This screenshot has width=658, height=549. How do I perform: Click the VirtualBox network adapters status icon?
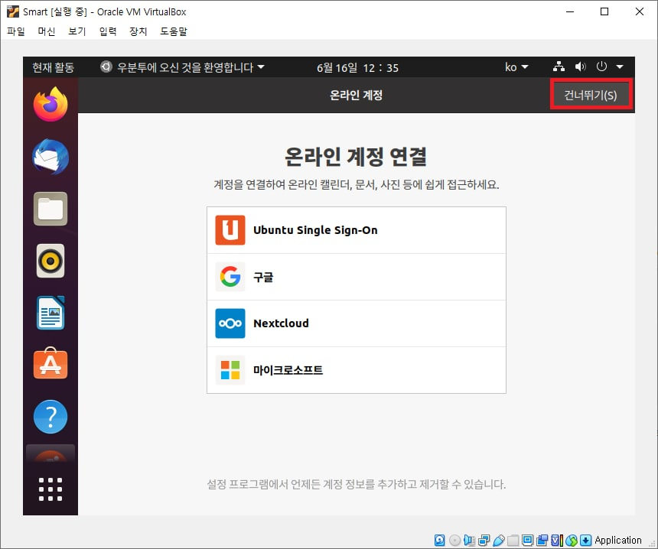pyautogui.click(x=484, y=540)
